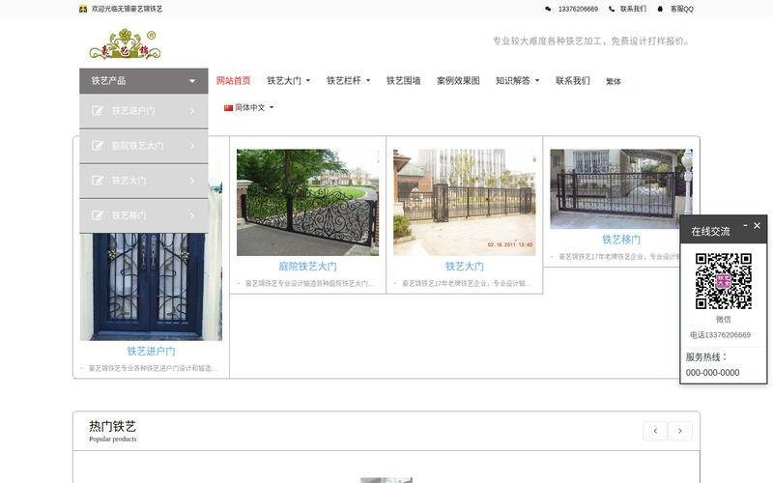Click the 豪艺锦 logo image
Viewport: 773px width, 483px height.
pos(125,43)
